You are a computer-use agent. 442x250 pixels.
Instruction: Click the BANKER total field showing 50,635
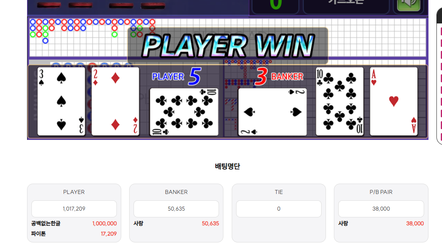(x=176, y=209)
